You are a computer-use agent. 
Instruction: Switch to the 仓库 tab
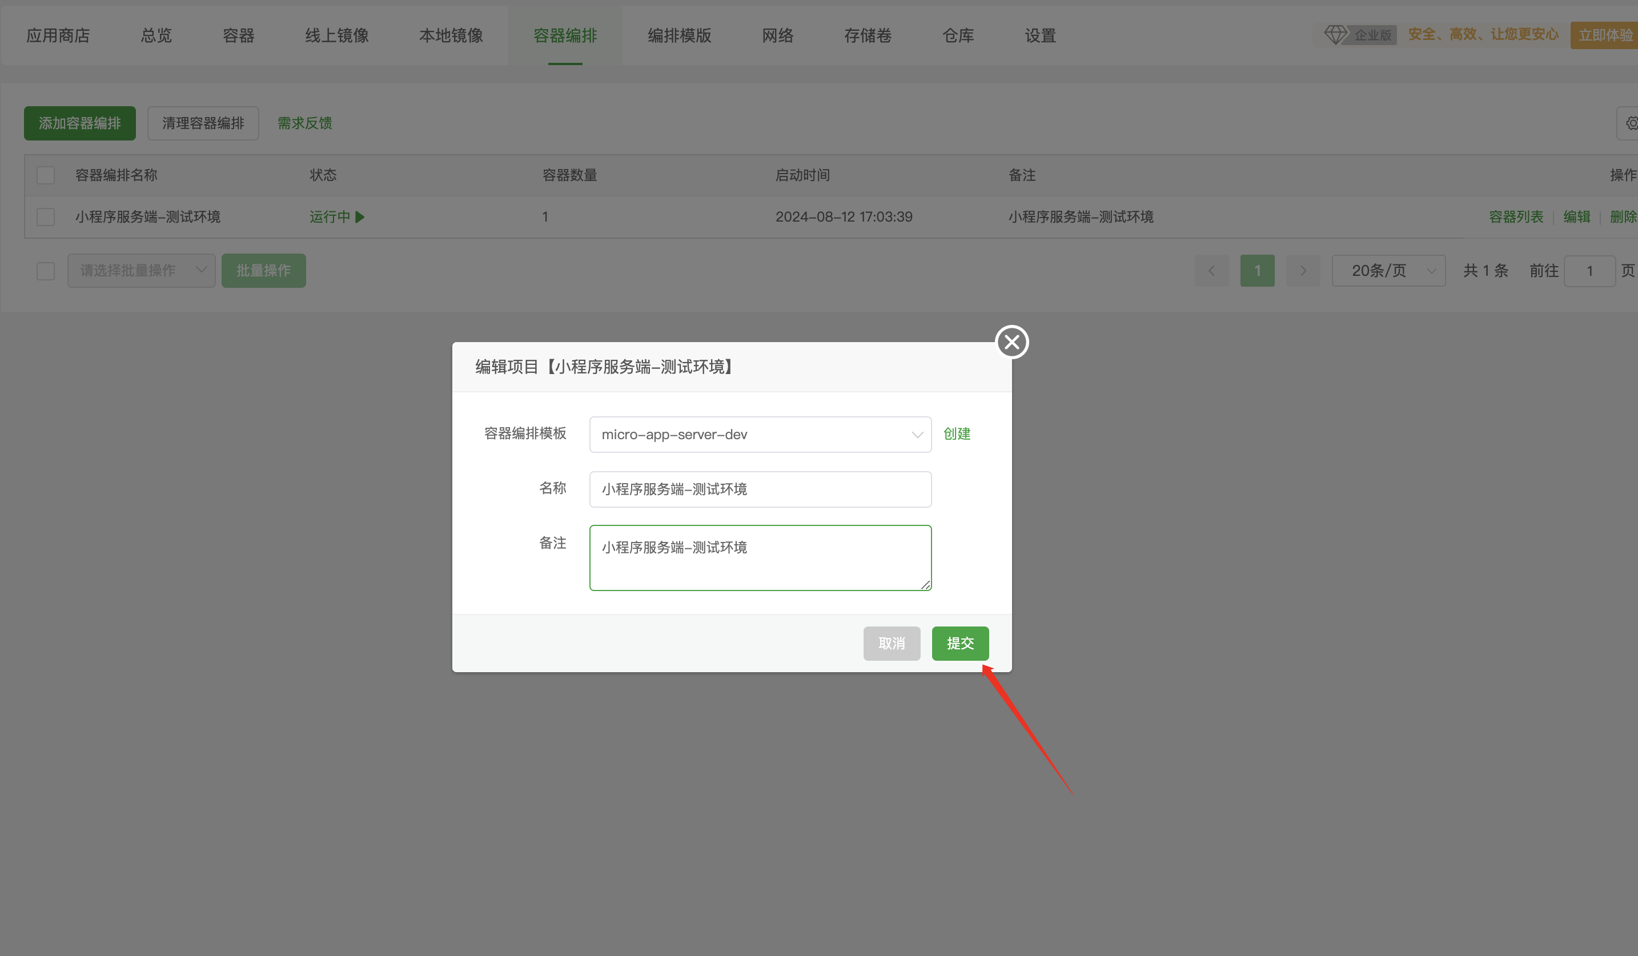coord(958,36)
